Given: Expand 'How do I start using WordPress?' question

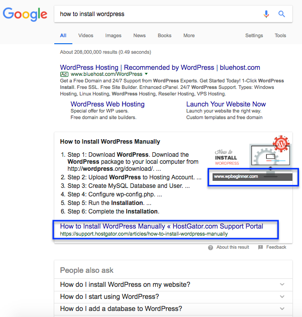Looking at the screenshot, I should coord(173,296).
